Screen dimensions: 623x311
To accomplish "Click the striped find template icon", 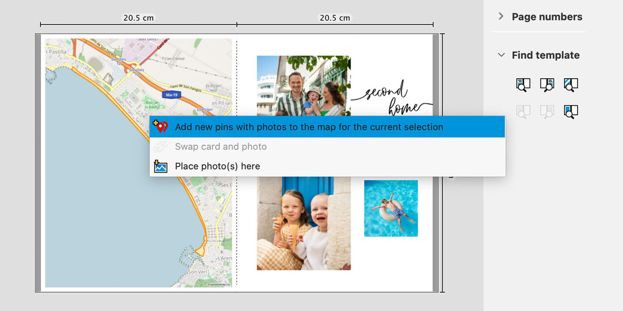I will pos(571,85).
